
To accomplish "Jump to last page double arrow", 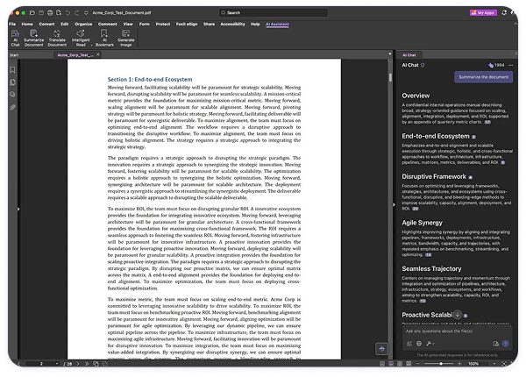I will (87, 364).
